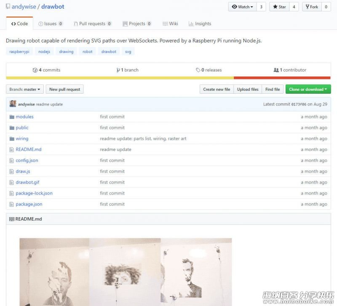The height and width of the screenshot is (306, 337).
Task: Click the drawbot.gif file icon
Action: coord(12,182)
